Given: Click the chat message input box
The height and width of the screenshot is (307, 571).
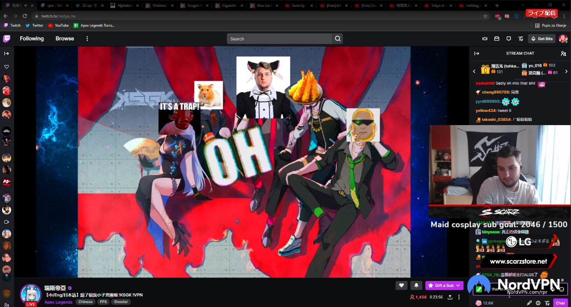Looking at the screenshot, I should click(x=520, y=289).
